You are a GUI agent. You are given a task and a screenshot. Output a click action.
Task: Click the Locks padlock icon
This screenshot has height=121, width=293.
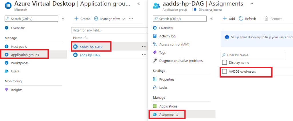pyautogui.click(x=155, y=88)
